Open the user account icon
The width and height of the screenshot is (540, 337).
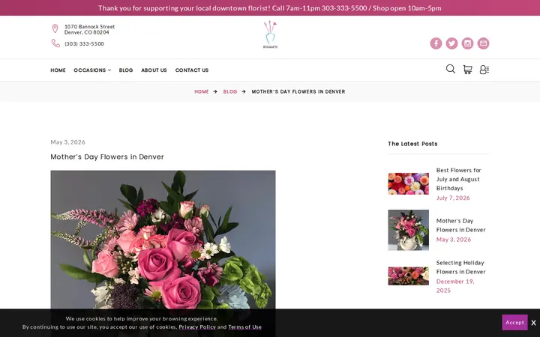484,70
